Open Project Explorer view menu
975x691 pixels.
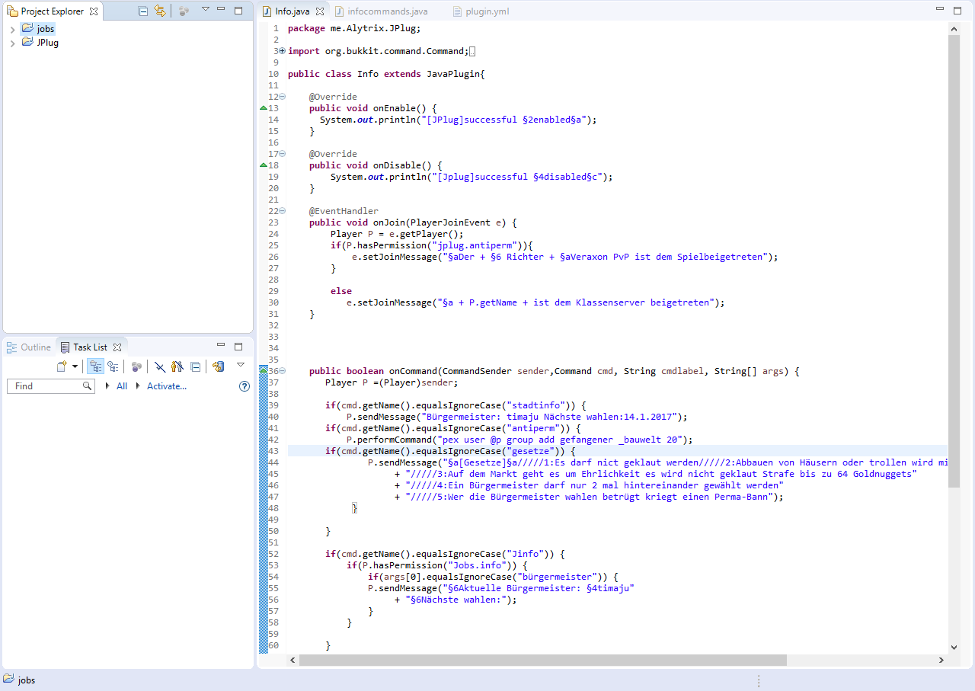(205, 9)
